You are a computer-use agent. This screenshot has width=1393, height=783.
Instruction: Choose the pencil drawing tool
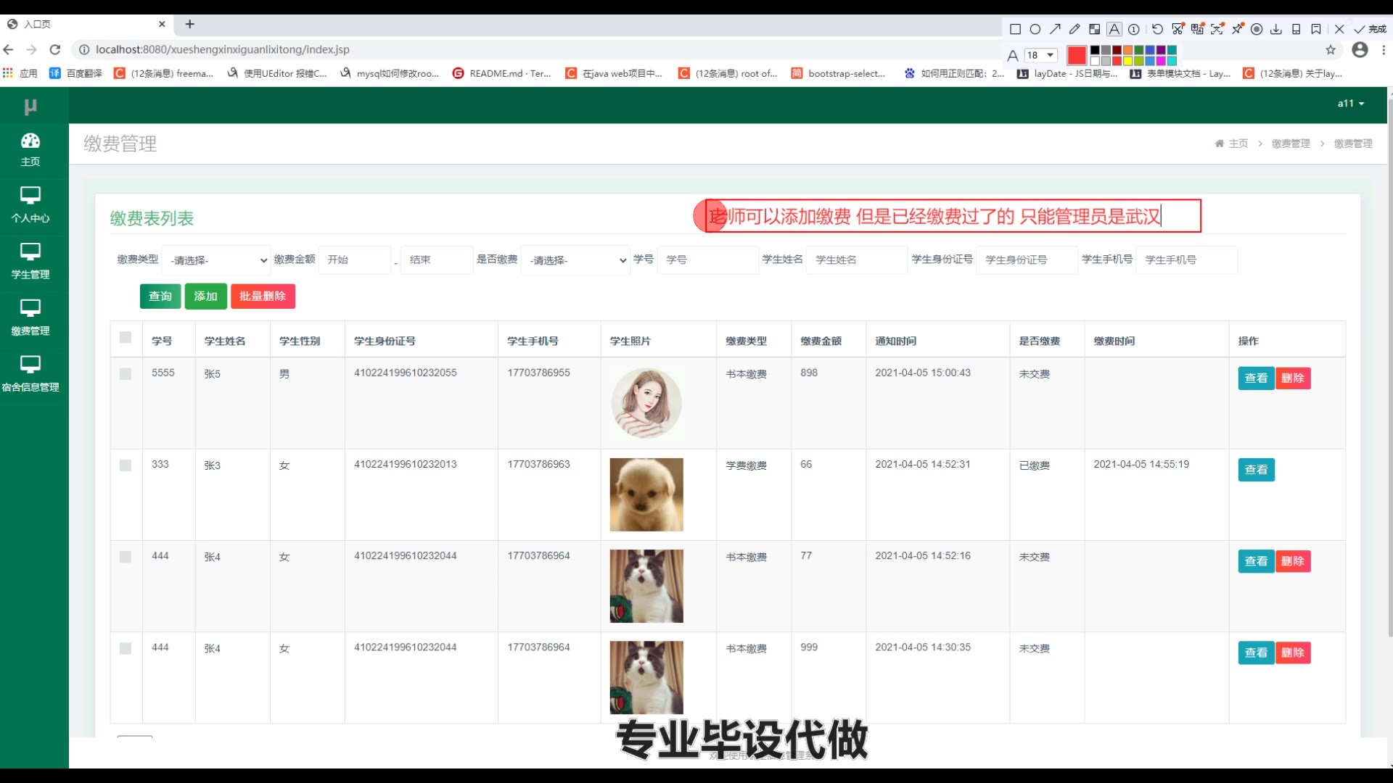coord(1074,29)
